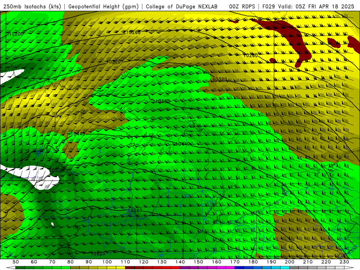360x270 pixels.
Task: Click the "F029 Valid: 05Z FRI APR 18 2025" text
Action: pos(308,7)
